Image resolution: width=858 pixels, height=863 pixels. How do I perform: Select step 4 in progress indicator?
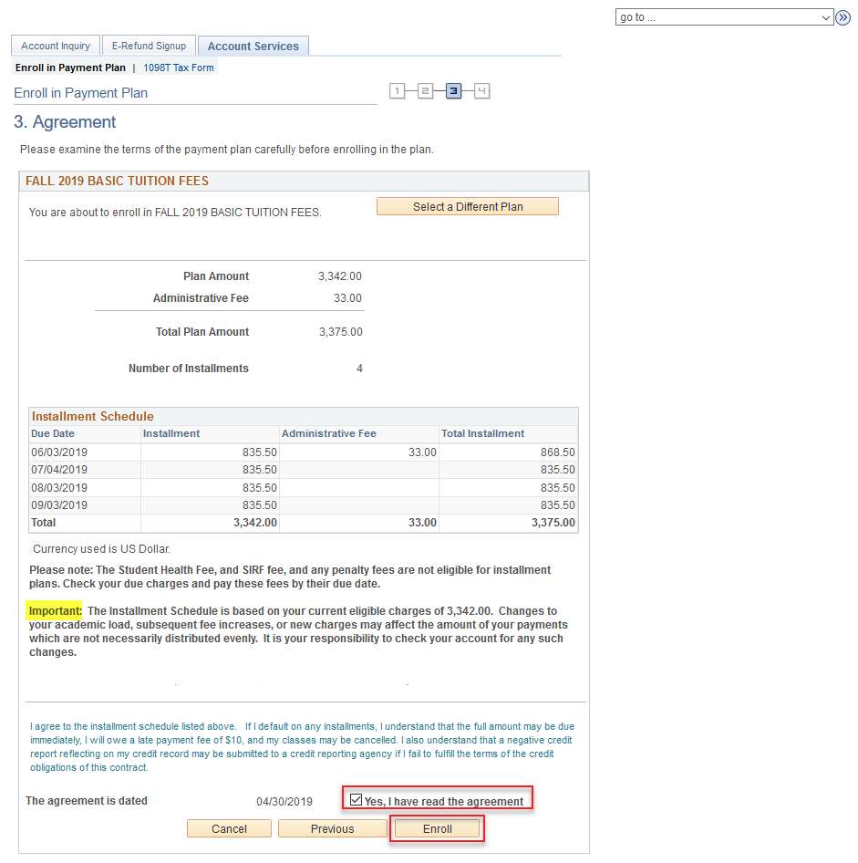481,91
